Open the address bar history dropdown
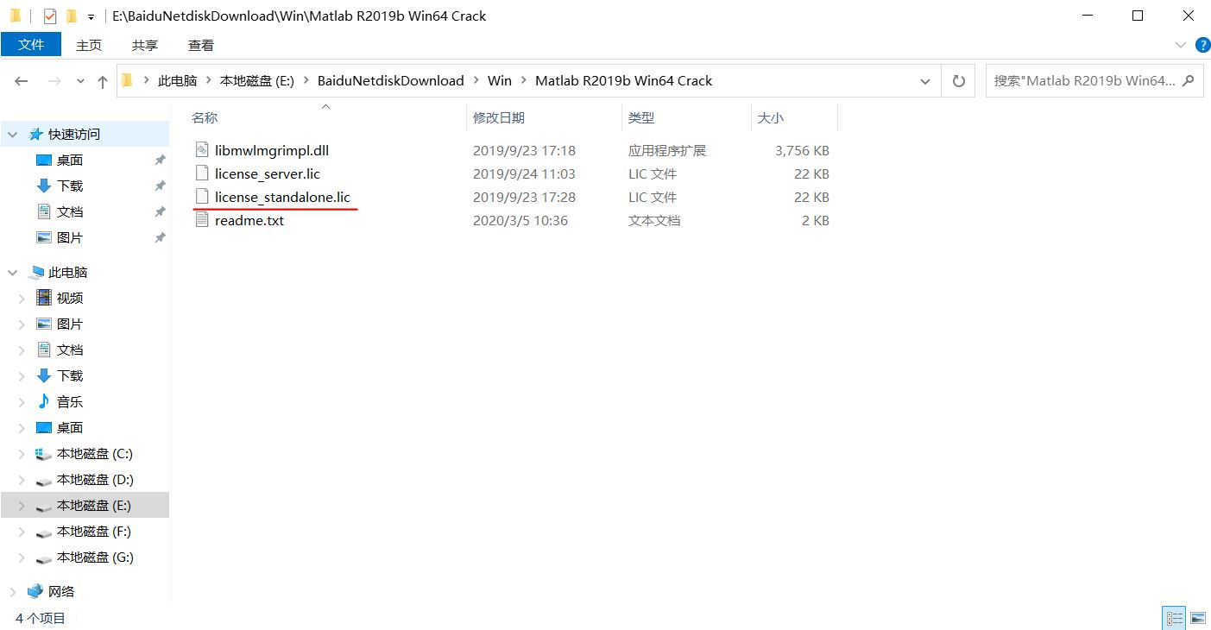The image size is (1211, 630). [x=926, y=81]
